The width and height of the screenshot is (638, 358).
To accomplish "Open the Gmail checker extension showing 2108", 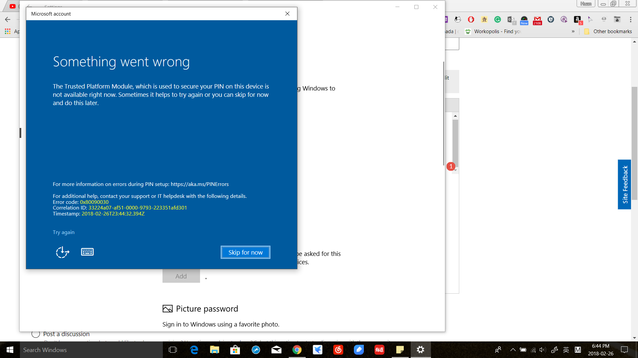I will (x=537, y=20).
